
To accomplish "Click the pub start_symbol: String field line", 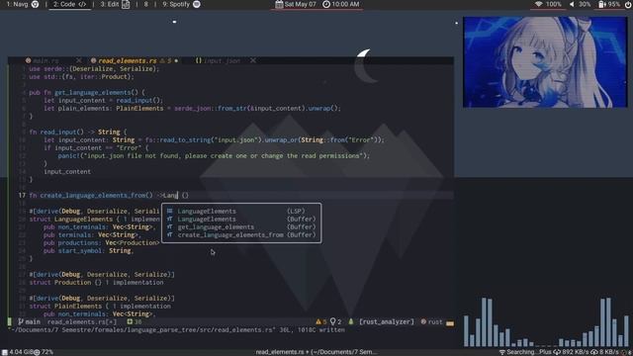I will click(x=88, y=250).
